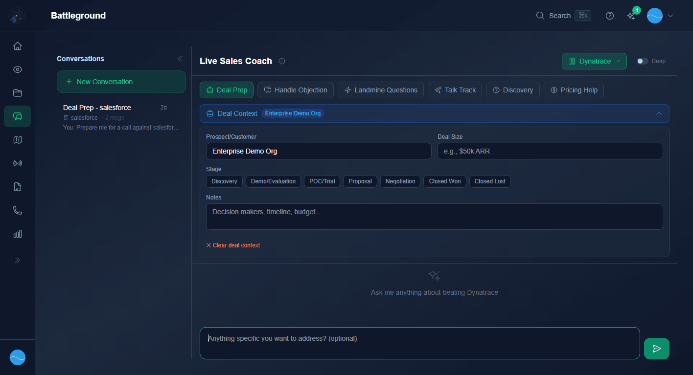Screen dimensions: 693x375
Task: Open the document icon in the sidebar
Action: click(17, 187)
